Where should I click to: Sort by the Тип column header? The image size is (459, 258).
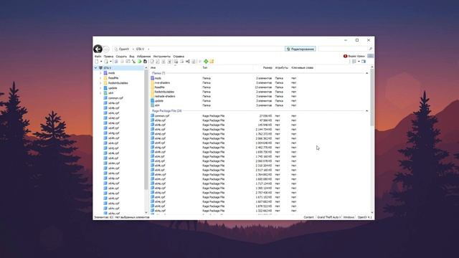204,68
